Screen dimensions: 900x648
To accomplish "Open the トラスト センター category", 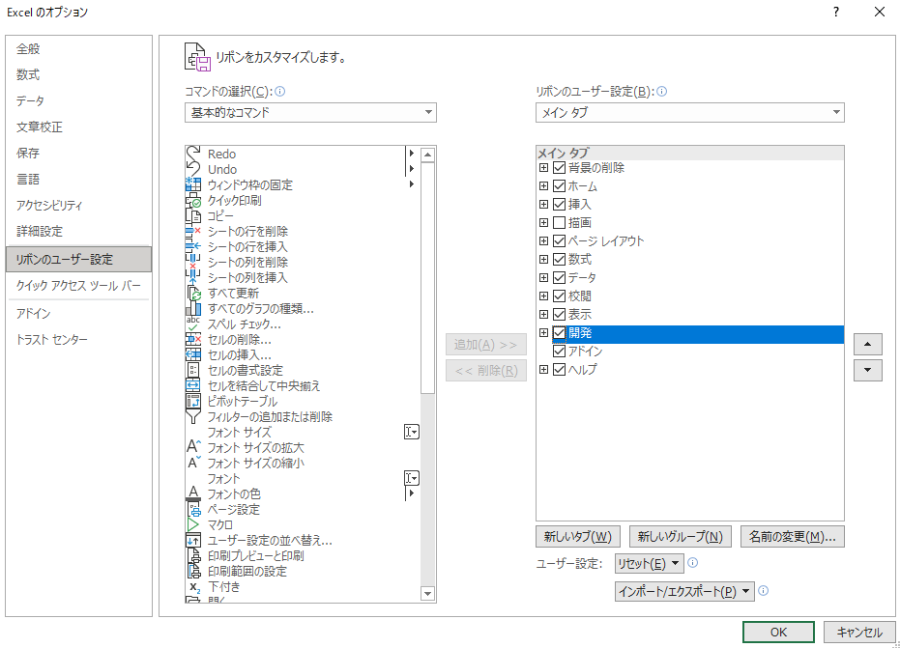I will click(78, 340).
